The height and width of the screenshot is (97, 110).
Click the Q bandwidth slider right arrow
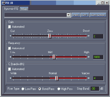point(89,78)
